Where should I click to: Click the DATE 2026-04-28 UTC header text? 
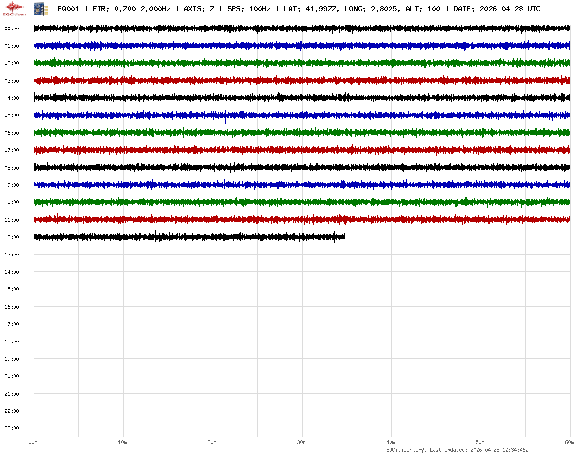pyautogui.click(x=497, y=9)
